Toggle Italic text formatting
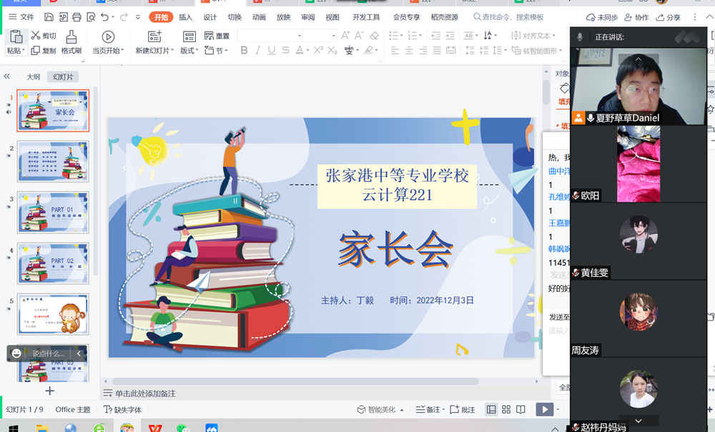The height and width of the screenshot is (432, 715). tap(257, 51)
